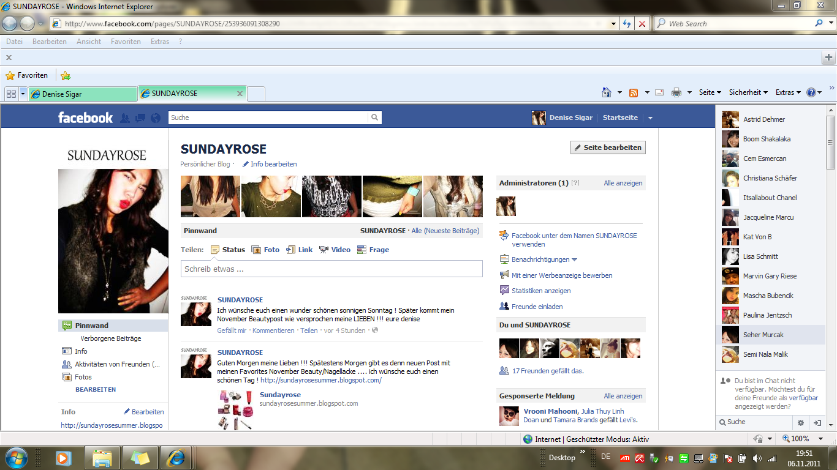Open the Facebook account dropdown arrow
The image size is (837, 470).
tap(650, 118)
